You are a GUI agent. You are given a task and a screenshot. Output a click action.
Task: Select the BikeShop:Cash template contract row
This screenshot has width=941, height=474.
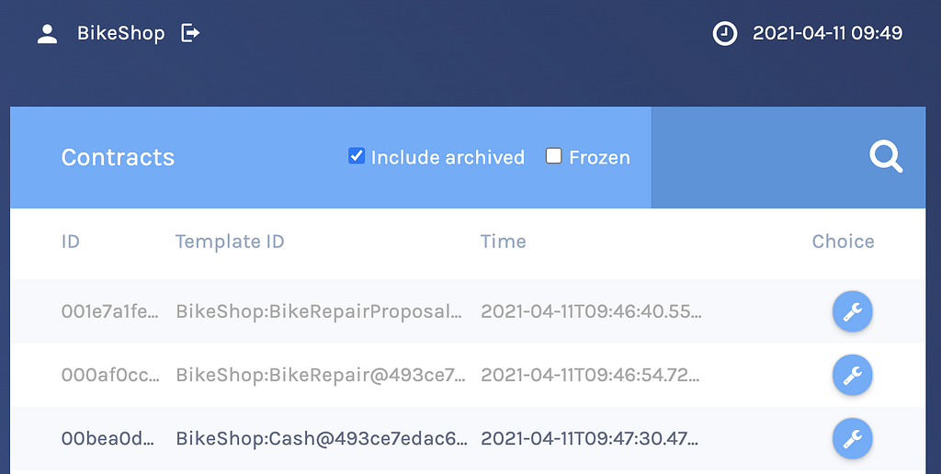coord(468,438)
